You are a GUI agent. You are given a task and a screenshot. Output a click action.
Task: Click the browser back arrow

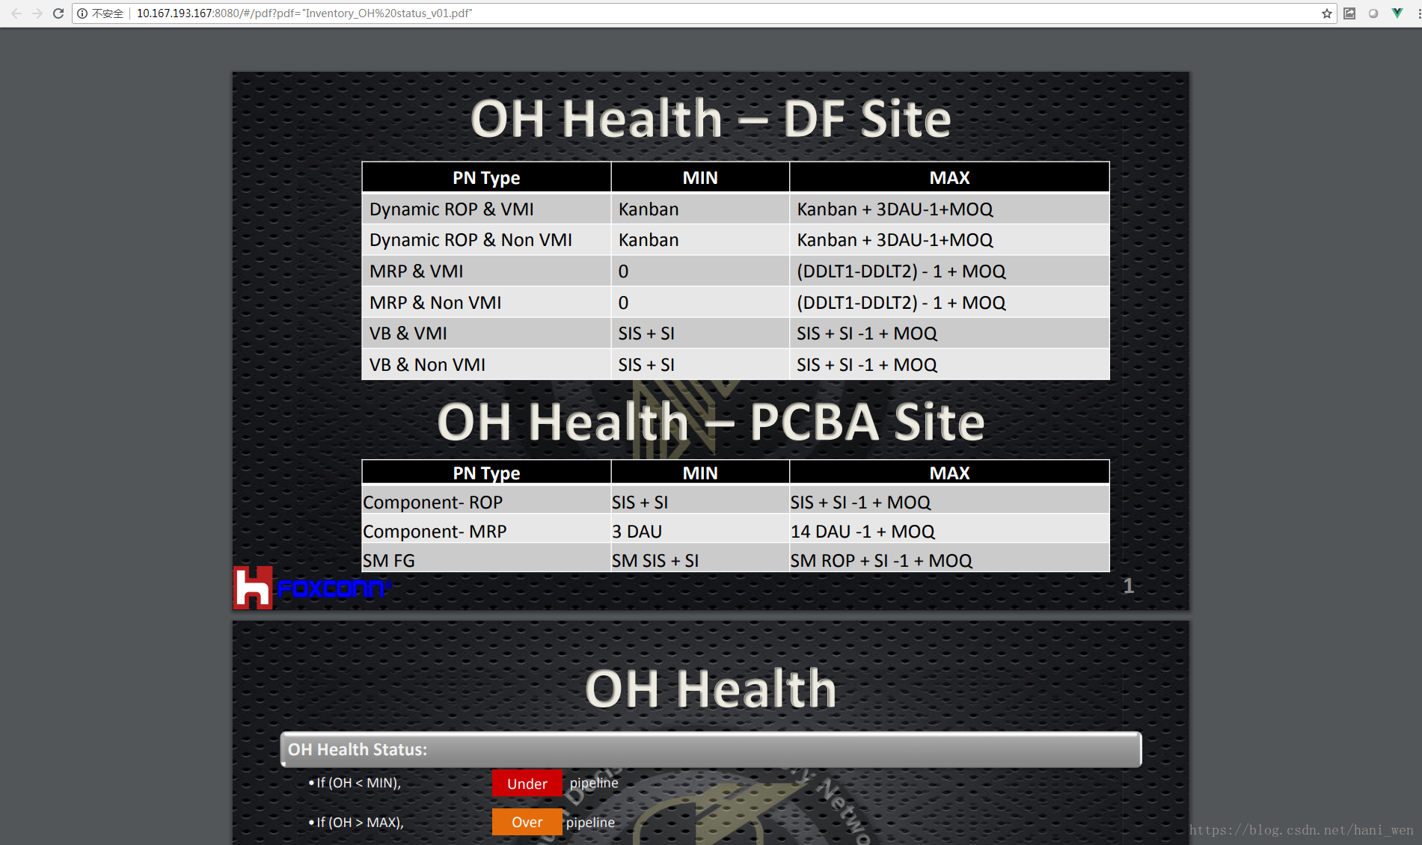16,13
